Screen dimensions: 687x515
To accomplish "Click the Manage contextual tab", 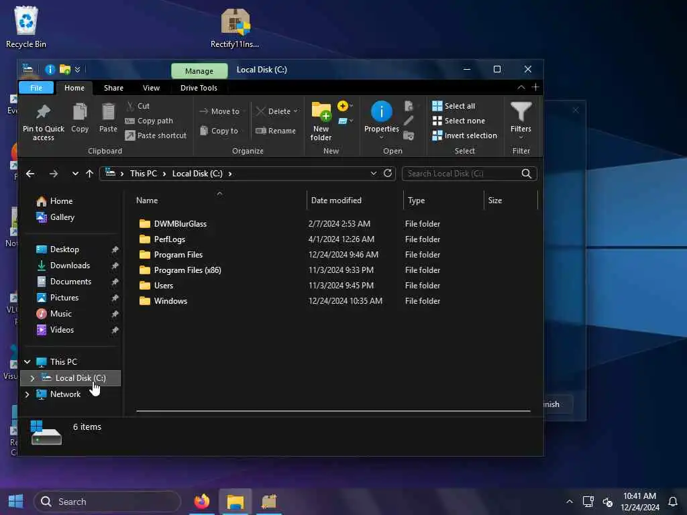I will (x=199, y=70).
